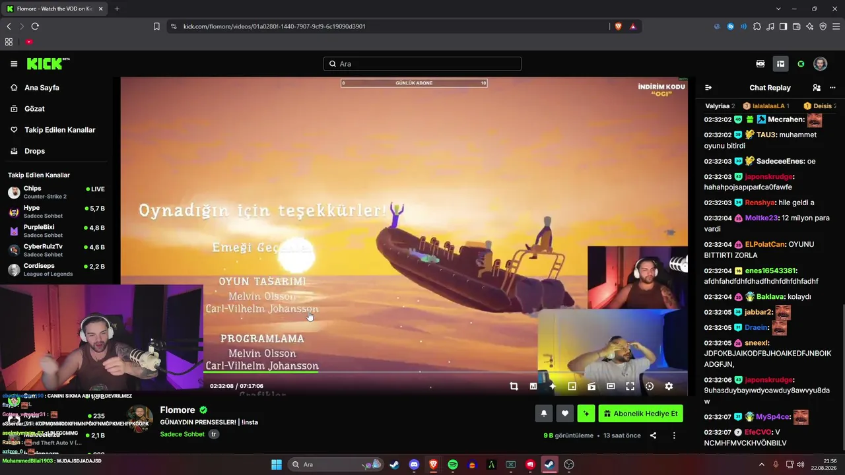
Task: Click the clip crop icon in player
Action: 514,387
